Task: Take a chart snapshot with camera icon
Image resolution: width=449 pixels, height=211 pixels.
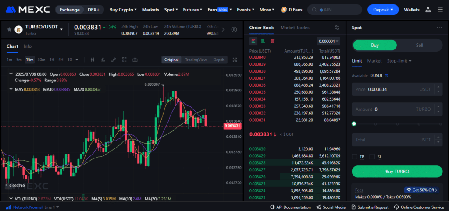Action: click(135, 60)
